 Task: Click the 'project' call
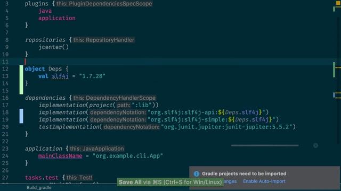[101, 105]
